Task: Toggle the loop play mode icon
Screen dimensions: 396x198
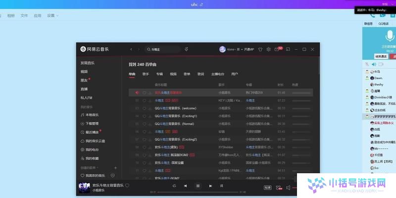Action: click(174, 186)
